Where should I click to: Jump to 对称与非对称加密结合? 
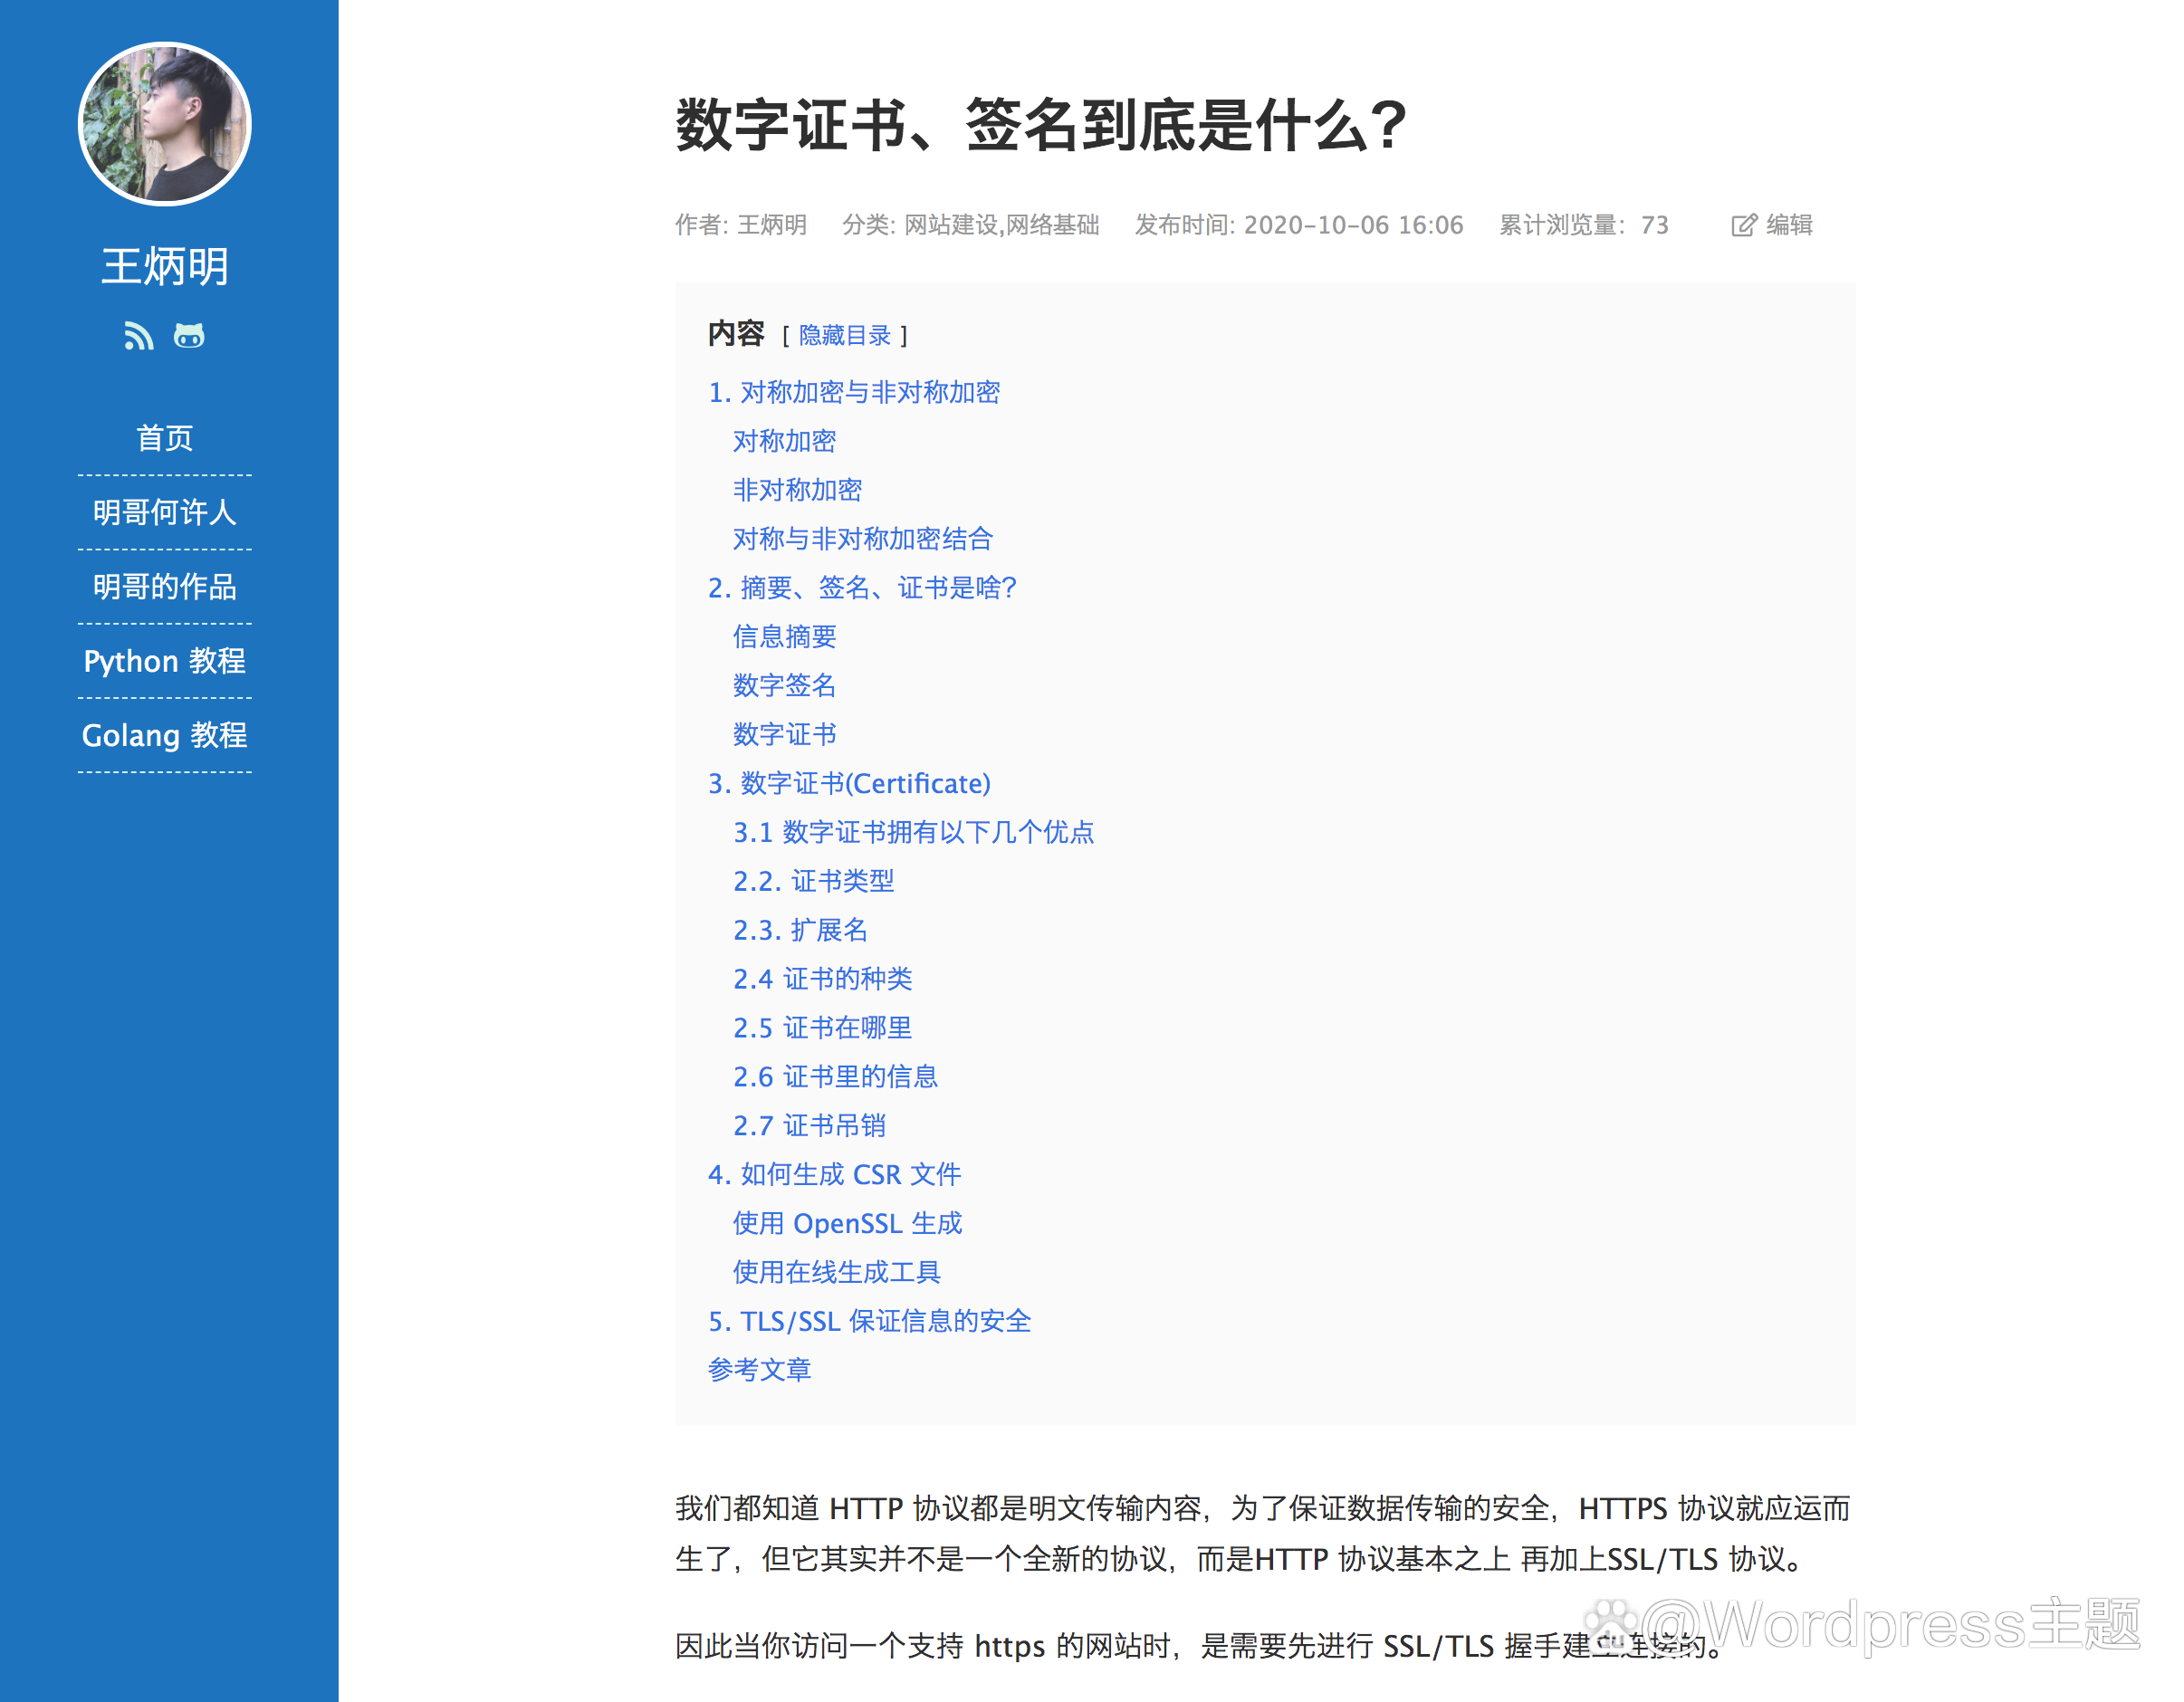pyautogui.click(x=862, y=539)
